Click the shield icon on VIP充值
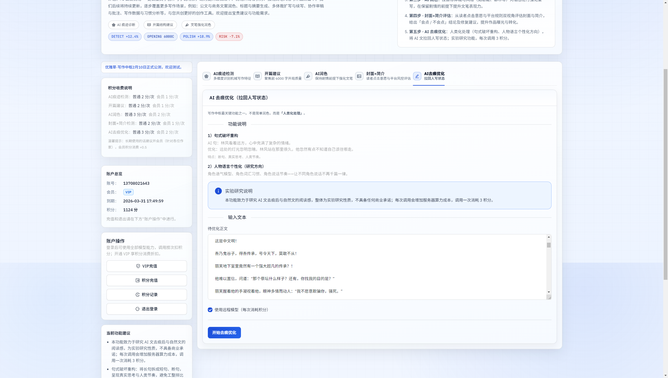This screenshot has height=378, width=668. [138, 266]
